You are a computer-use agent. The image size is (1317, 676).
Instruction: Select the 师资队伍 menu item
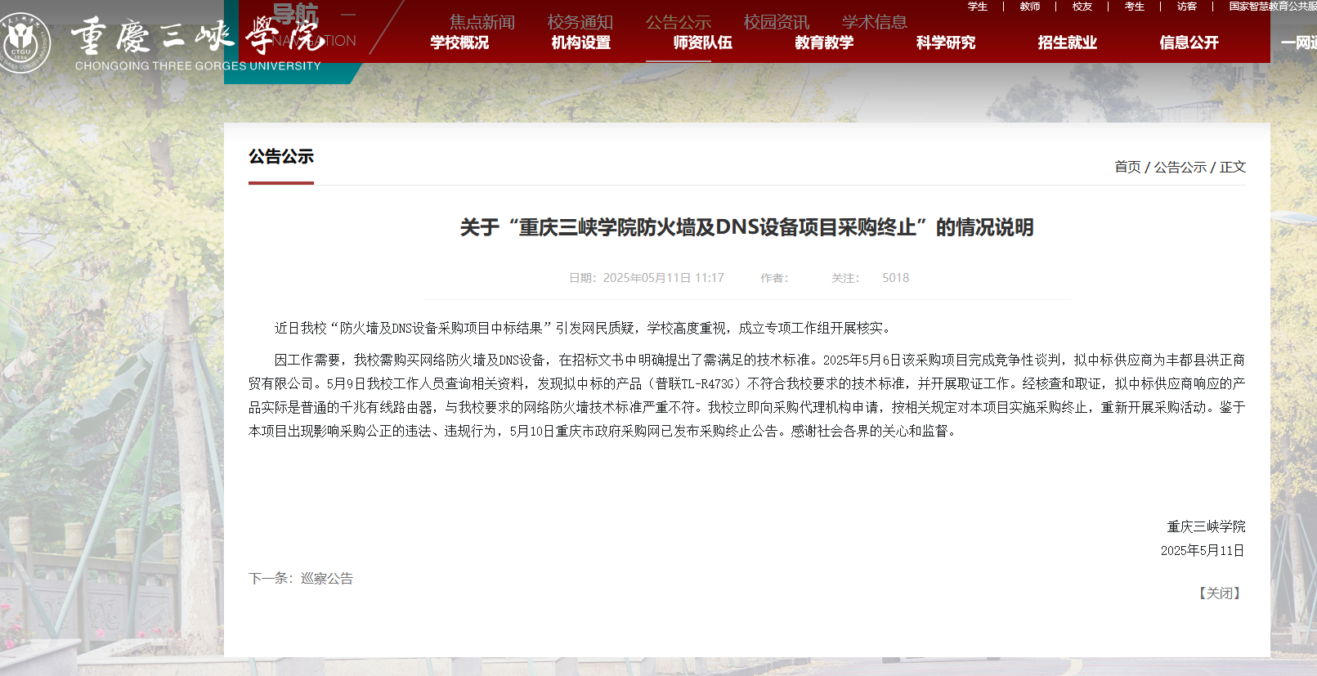(x=702, y=43)
